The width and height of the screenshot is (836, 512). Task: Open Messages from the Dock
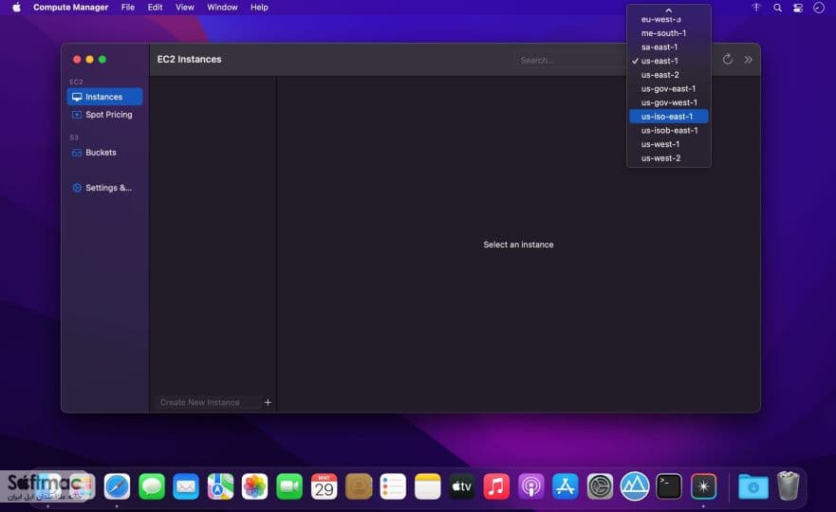pyautogui.click(x=152, y=486)
